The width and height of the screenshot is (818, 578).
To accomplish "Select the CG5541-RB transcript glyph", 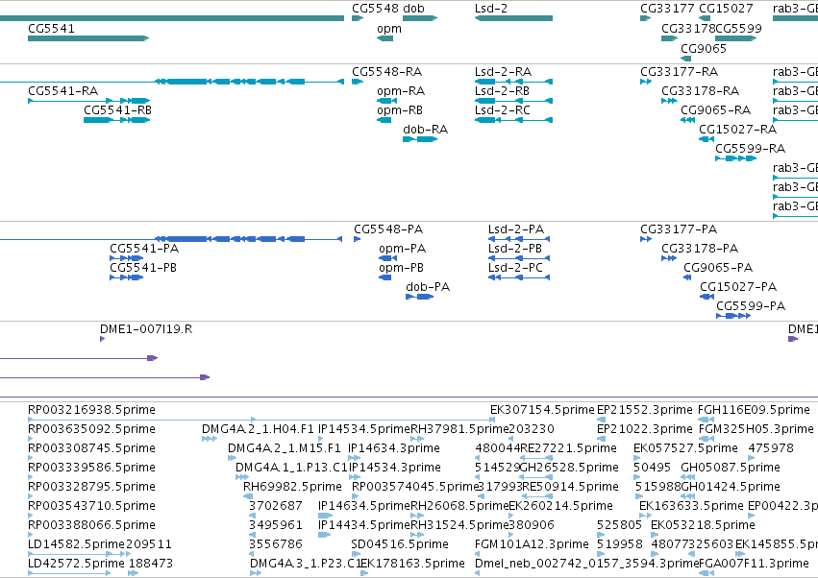I will tap(117, 120).
